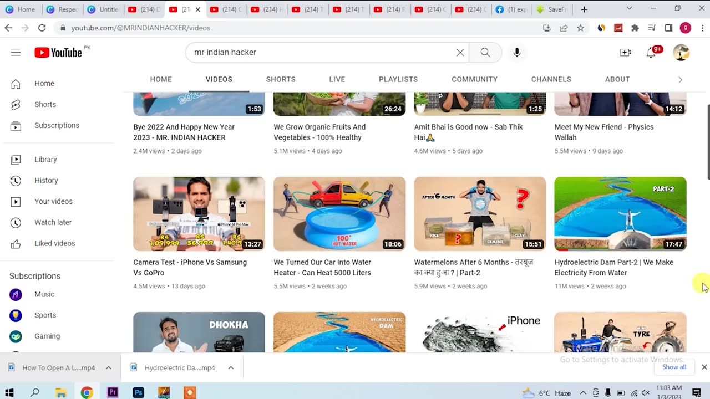Image resolution: width=710 pixels, height=399 pixels.
Task: Open Chrome extensions puzzle icon
Action: pyautogui.click(x=635, y=28)
